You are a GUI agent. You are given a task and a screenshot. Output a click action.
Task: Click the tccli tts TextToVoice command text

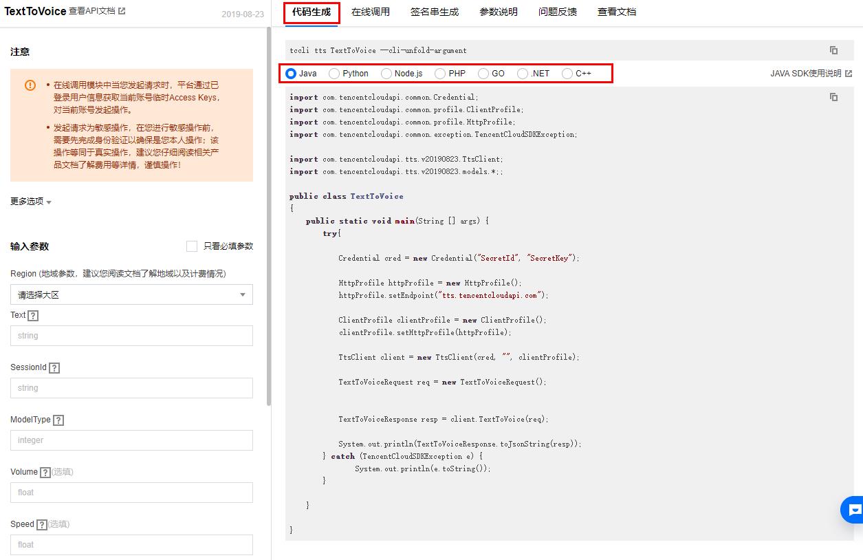pyautogui.click(x=378, y=50)
